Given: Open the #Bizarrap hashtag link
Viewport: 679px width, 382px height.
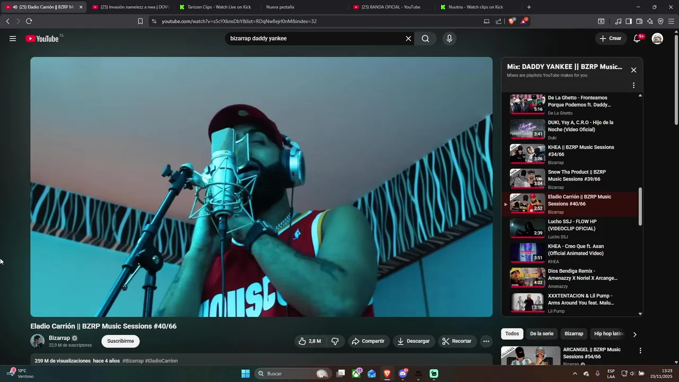Looking at the screenshot, I should click(x=133, y=361).
